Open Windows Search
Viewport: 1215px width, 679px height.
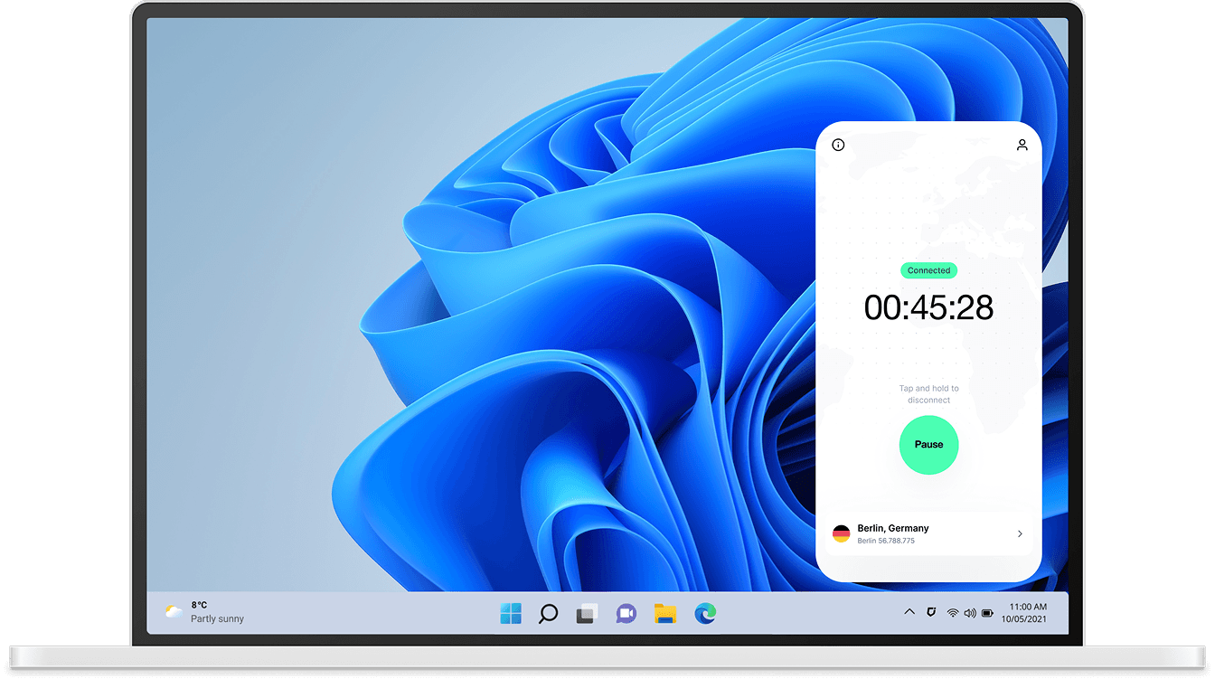548,613
